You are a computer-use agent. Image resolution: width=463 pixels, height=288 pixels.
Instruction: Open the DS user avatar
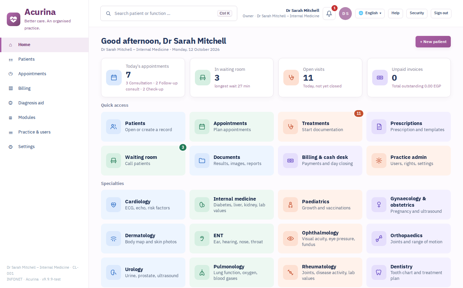point(345,14)
